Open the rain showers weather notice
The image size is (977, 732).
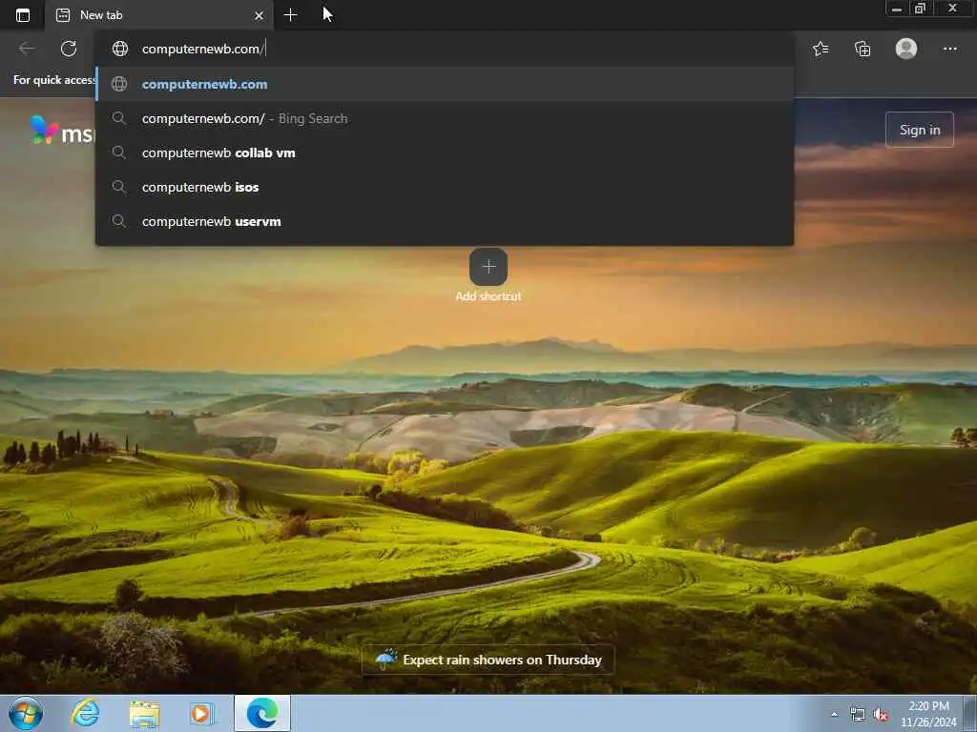pos(488,660)
